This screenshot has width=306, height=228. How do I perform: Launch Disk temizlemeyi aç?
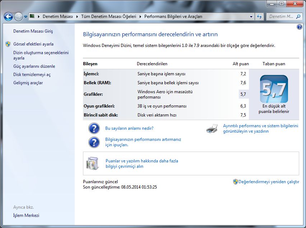(x=32, y=75)
